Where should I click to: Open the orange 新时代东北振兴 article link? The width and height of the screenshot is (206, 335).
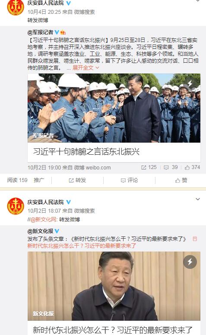[82, 246]
